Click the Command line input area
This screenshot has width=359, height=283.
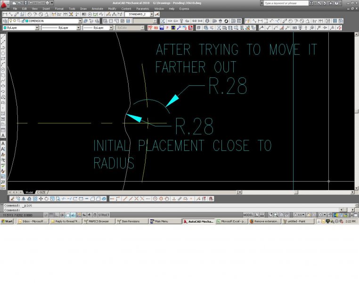click(x=171, y=210)
